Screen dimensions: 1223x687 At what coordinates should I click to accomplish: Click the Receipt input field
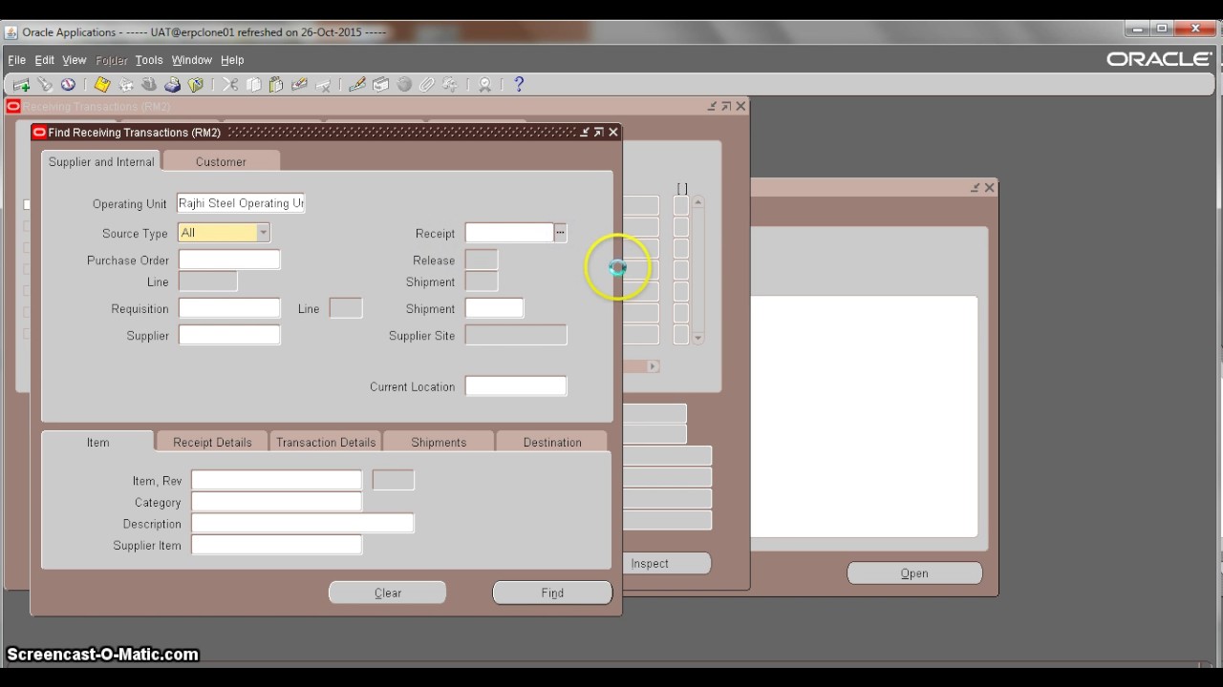click(x=509, y=233)
